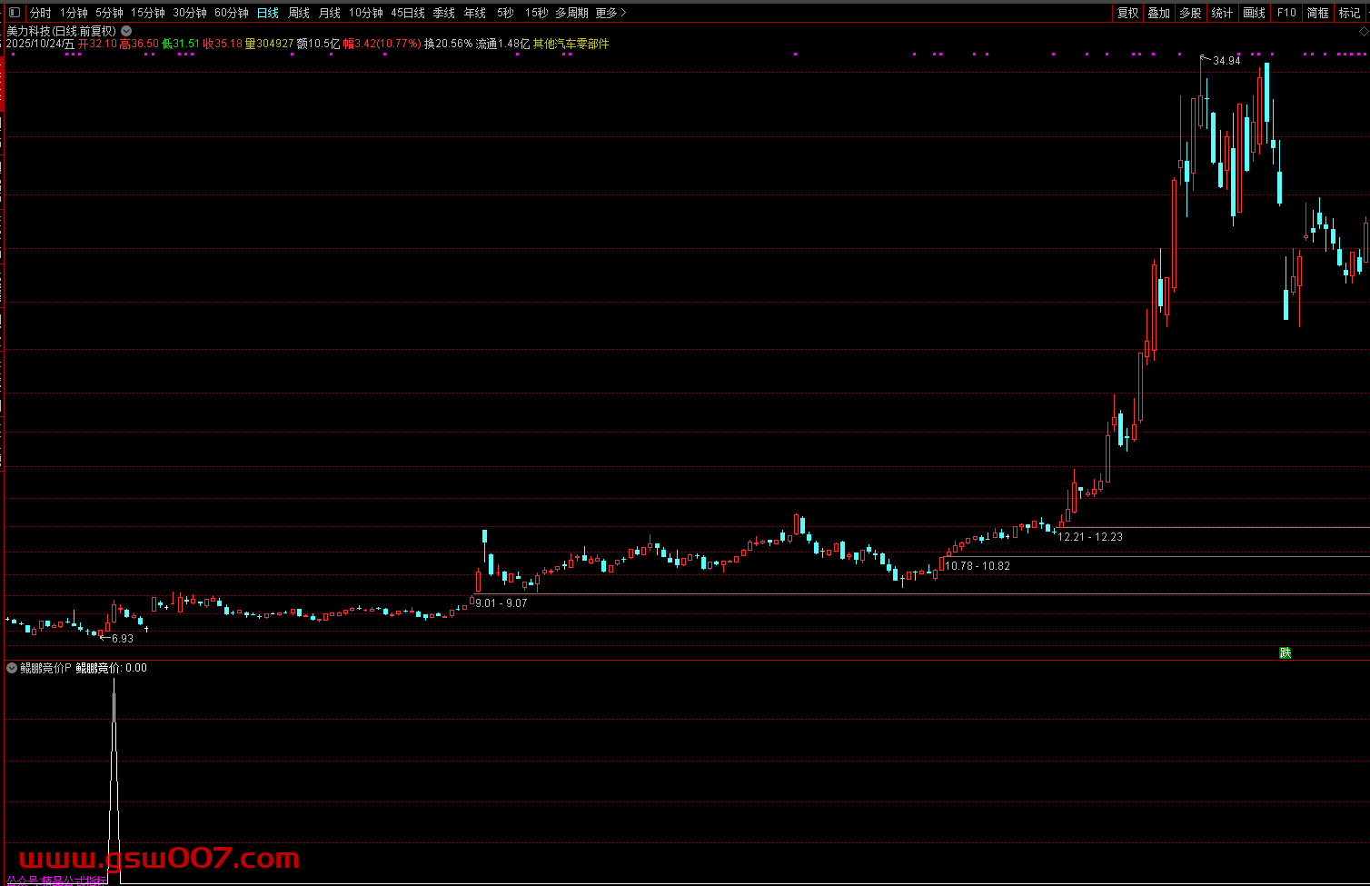
Task: Click the 叠加 overlay button
Action: pyautogui.click(x=1158, y=13)
